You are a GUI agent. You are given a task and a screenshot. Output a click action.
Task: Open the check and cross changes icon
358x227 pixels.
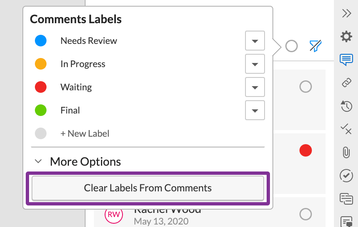(x=346, y=129)
